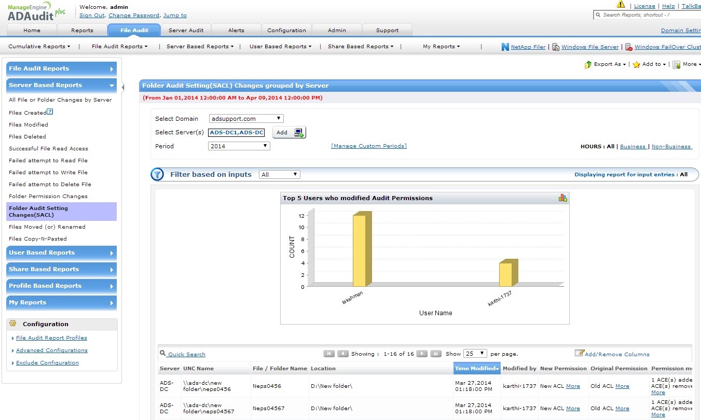Click the Search Reports input field
701x420 pixels.
[649, 15]
